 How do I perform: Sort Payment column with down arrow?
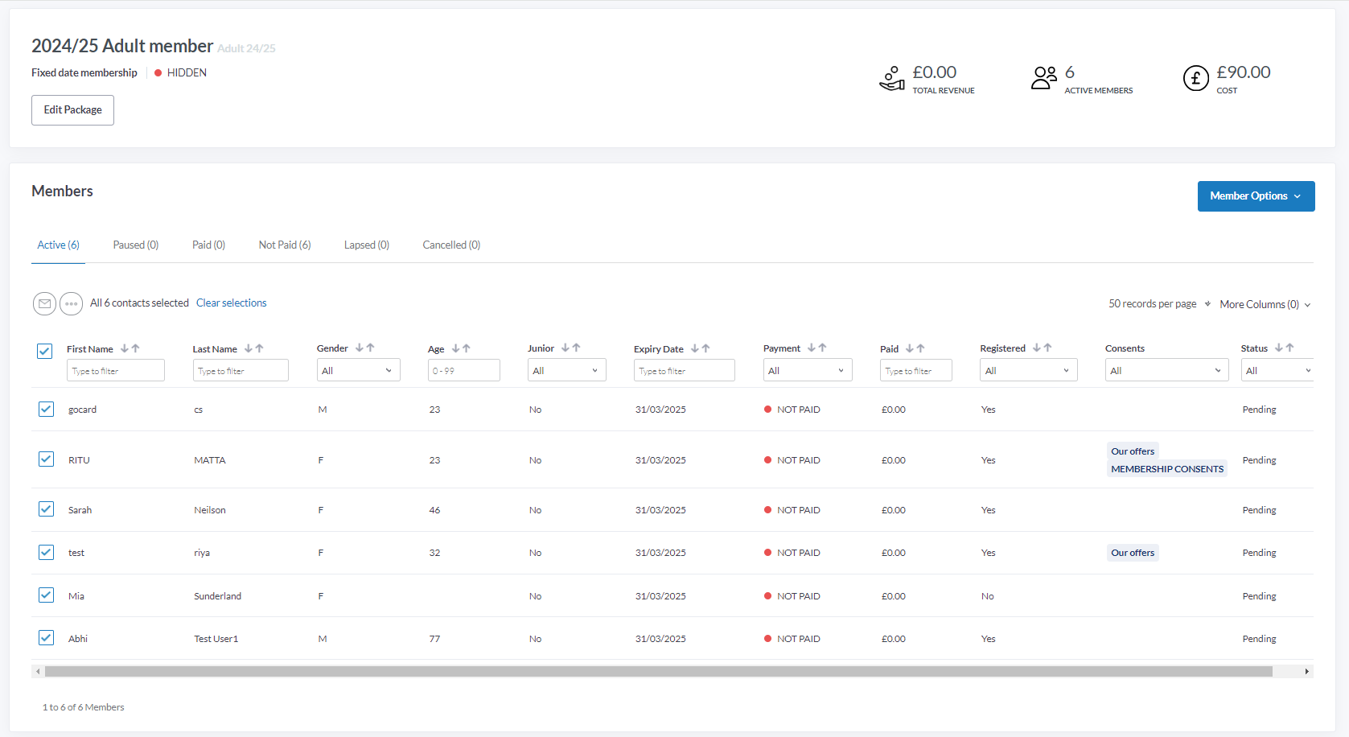point(812,348)
